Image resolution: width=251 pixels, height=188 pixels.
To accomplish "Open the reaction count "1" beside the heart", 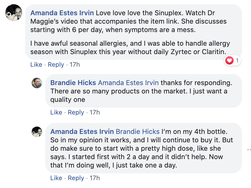I will pos(237,61).
